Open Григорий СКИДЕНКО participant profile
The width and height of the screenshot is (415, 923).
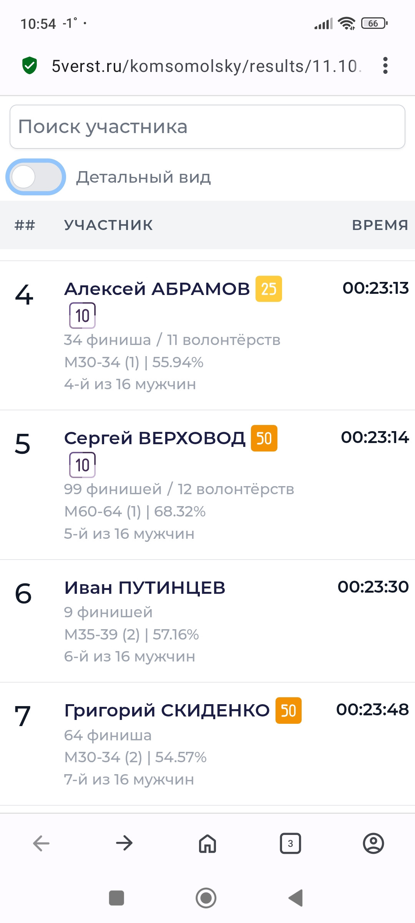point(167,710)
